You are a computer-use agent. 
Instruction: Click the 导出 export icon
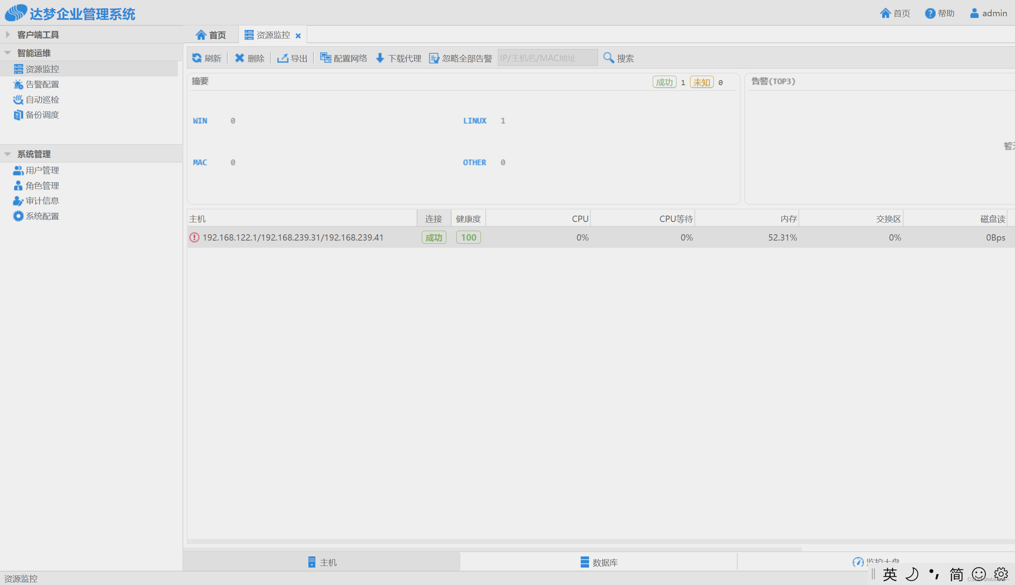click(283, 58)
